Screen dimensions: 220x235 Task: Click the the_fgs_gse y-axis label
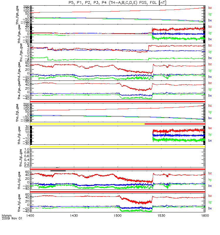[x=19, y=90]
